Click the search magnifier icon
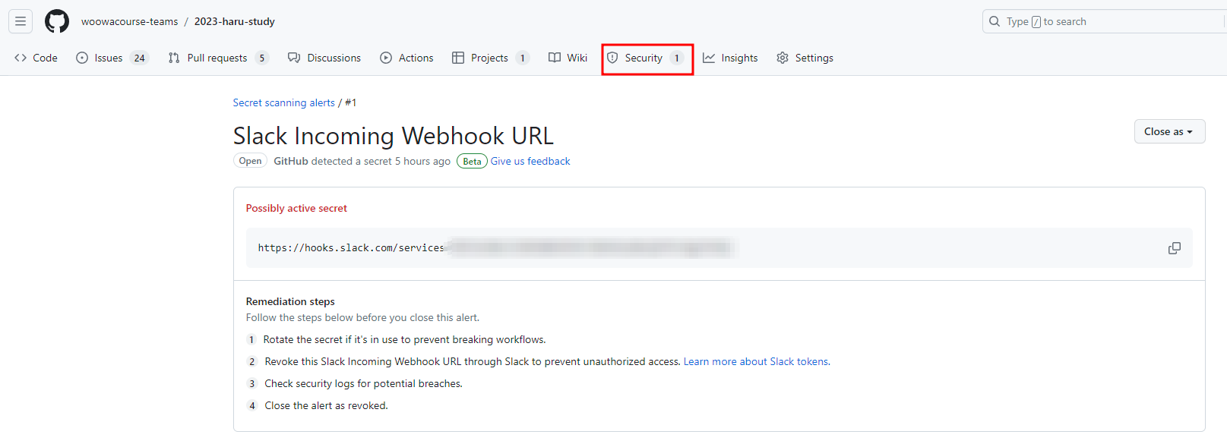1227x444 pixels. coord(995,21)
